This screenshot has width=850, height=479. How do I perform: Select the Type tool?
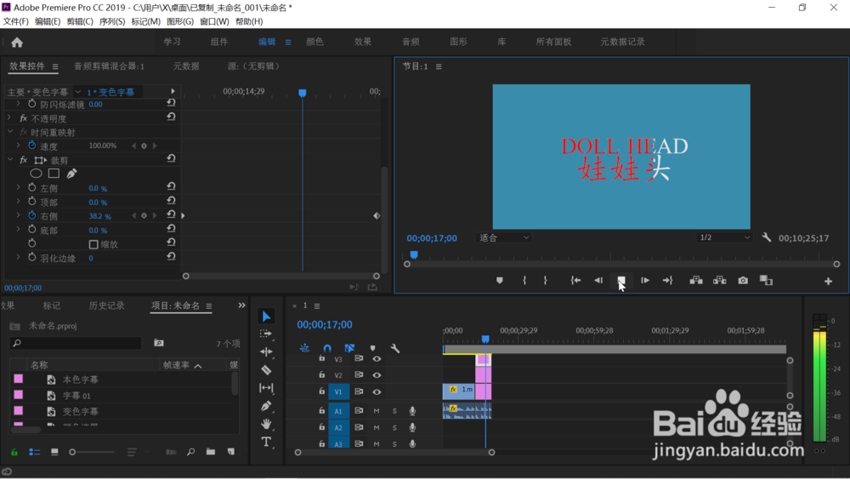point(266,442)
